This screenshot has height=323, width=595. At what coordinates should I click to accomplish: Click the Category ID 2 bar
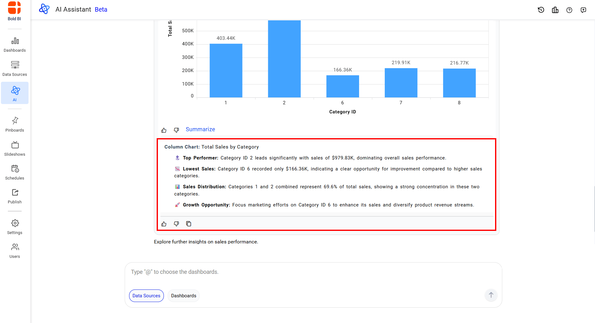(284, 60)
